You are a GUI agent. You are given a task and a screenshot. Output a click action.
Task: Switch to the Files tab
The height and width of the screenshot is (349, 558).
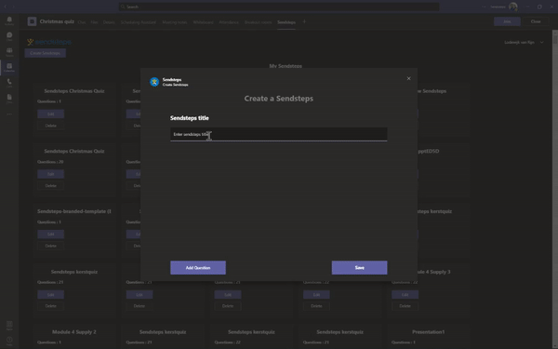click(x=94, y=22)
